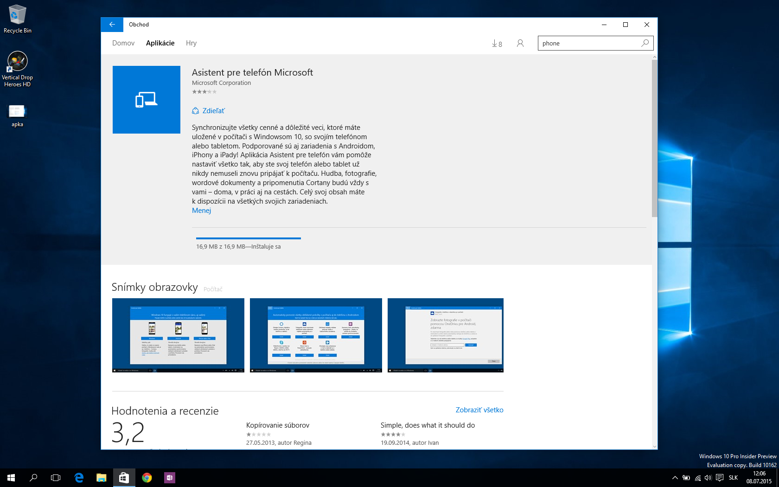Switch to the Hry tab

[x=191, y=43]
